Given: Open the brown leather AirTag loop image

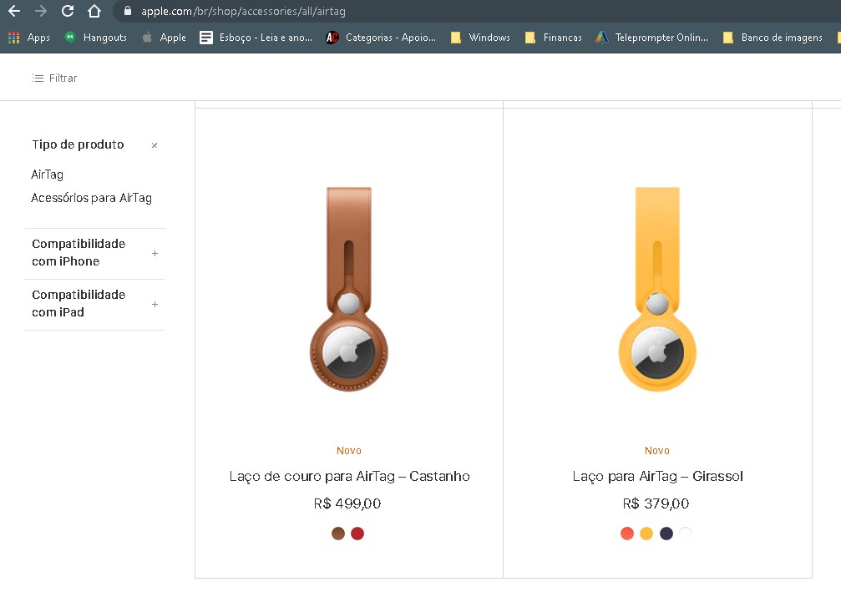Looking at the screenshot, I should 348,289.
